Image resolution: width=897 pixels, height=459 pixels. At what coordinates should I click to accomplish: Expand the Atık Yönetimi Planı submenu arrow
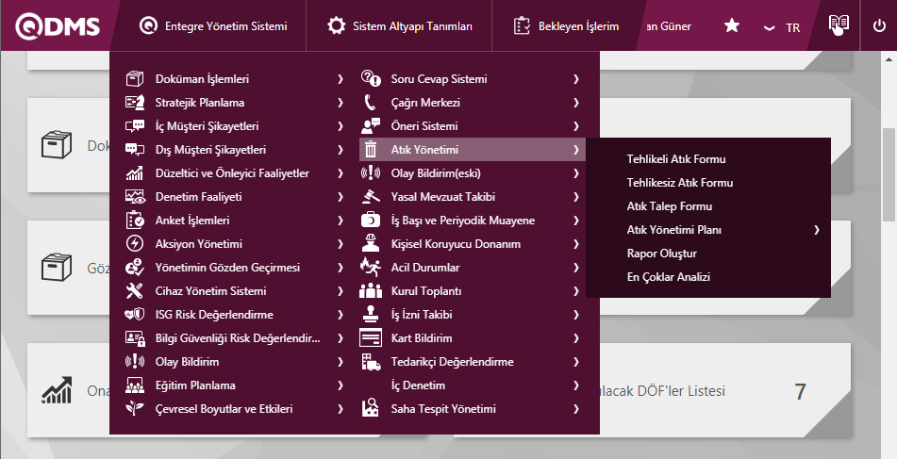[817, 230]
